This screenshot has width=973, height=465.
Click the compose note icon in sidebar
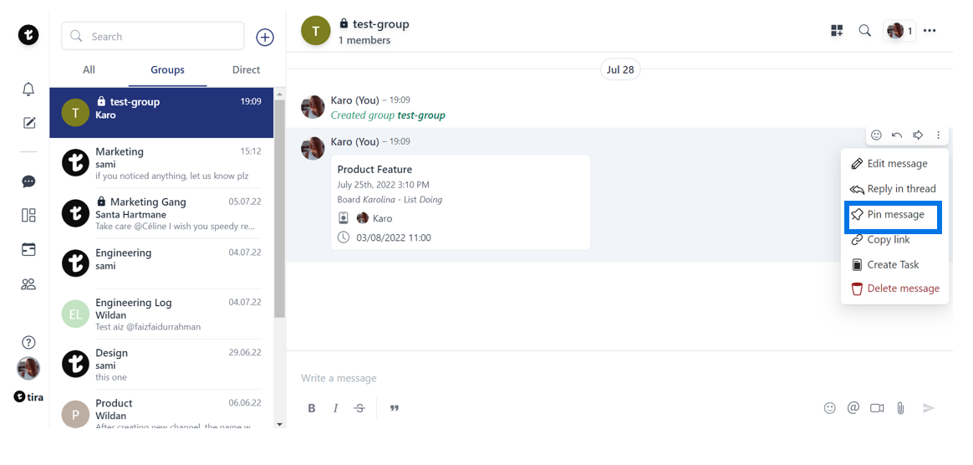(28, 123)
